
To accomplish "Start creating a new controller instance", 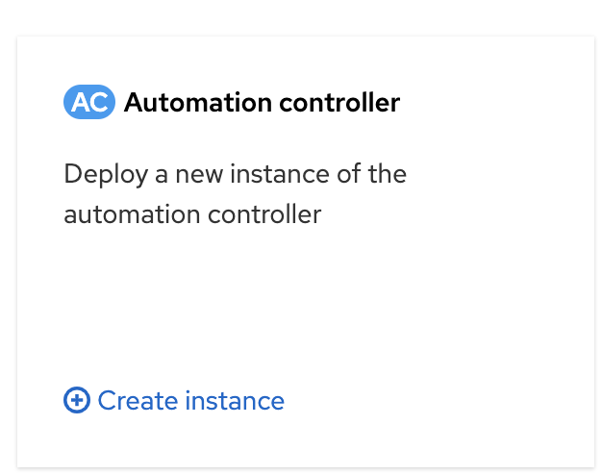I will 190,400.
